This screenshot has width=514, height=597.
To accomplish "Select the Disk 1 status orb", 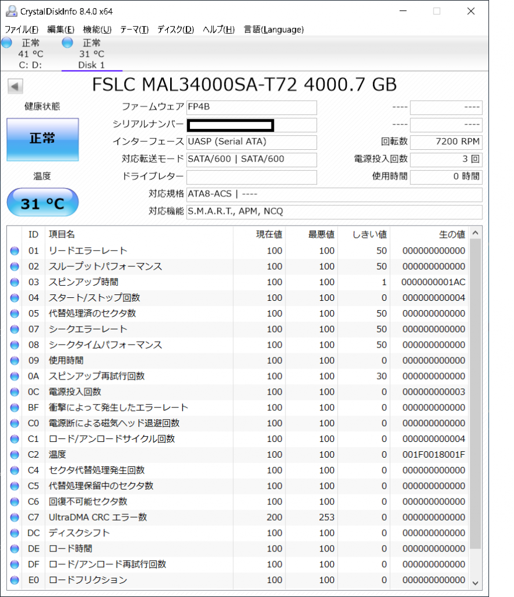I will click(x=68, y=42).
